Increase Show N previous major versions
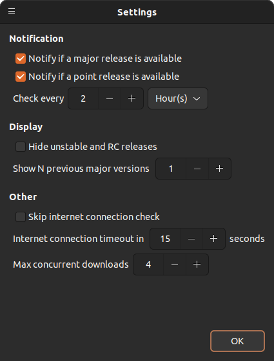 [220, 169]
